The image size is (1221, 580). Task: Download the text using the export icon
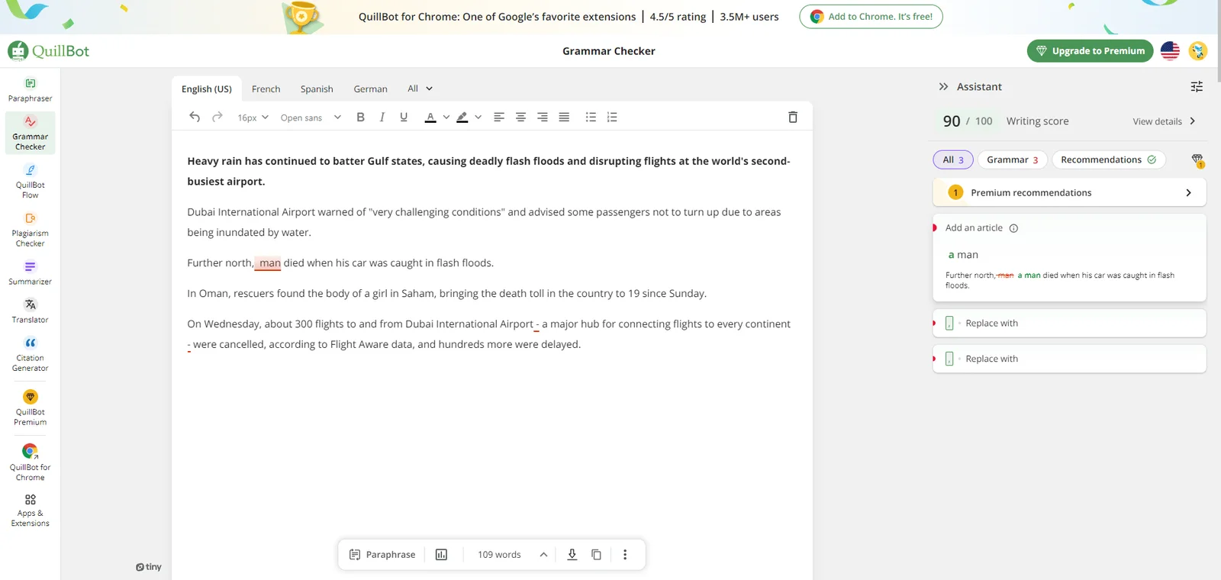click(572, 555)
